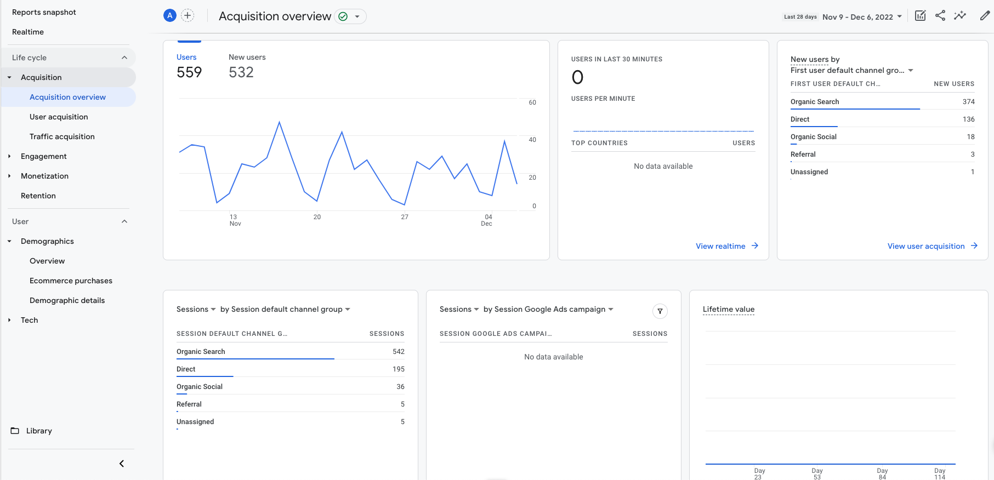The height and width of the screenshot is (480, 994).
Task: Collapse the User section chevron
Action: click(124, 221)
